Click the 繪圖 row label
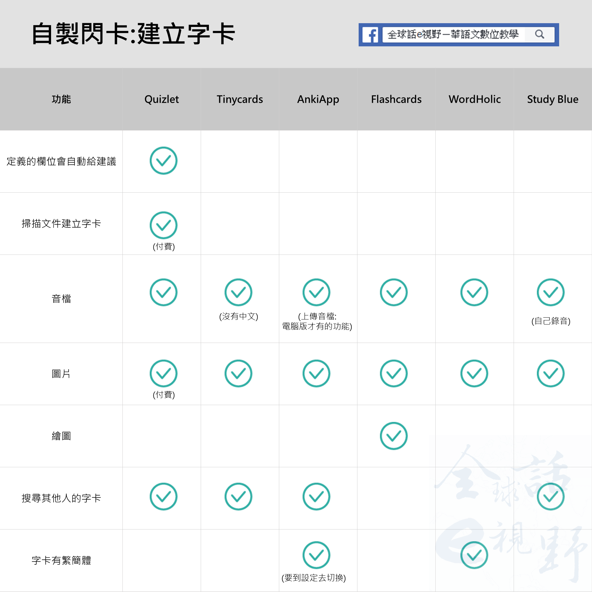Viewport: 592px width, 592px height. pyautogui.click(x=61, y=436)
